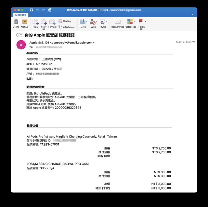This screenshot has width=208, height=207.
Task: Select the Message ribbon tab
Action: [21, 15]
